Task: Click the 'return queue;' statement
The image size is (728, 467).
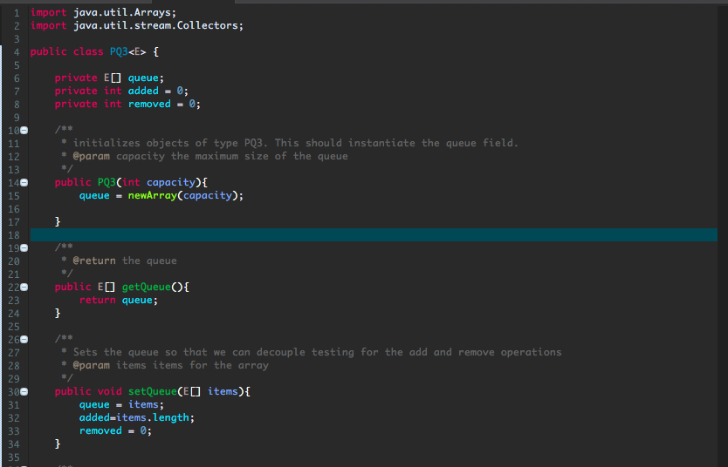Action: click(x=119, y=301)
